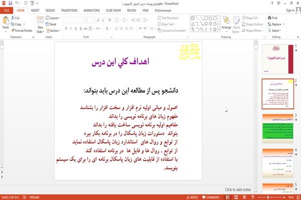Screen dimensions: 301x200
Task: Adjust the zoom slider handle
Action: point(268,197)
